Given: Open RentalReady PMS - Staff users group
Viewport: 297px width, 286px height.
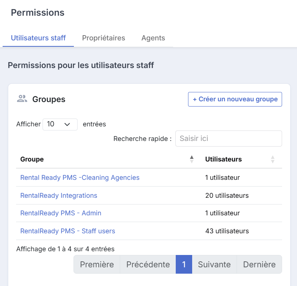Looking at the screenshot, I should (68, 231).
